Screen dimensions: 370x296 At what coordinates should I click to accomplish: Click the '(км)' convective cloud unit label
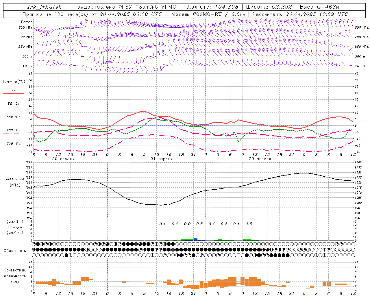click(x=15, y=282)
